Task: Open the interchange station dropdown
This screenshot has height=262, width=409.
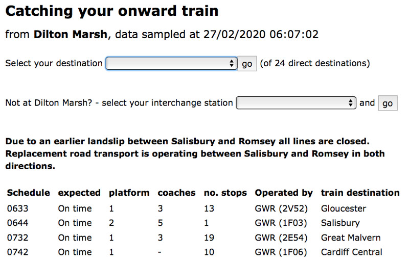Action: (296, 103)
